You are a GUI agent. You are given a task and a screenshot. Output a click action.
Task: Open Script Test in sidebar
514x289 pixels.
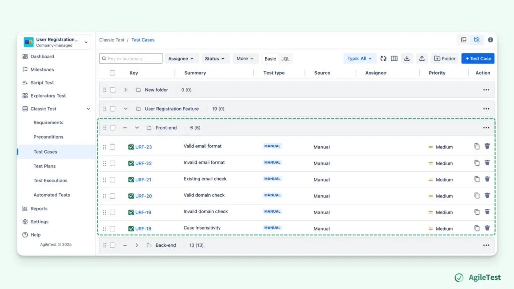click(42, 83)
